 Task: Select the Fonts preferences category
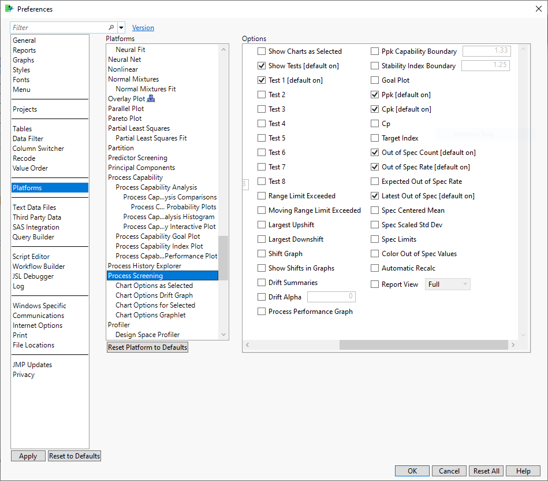point(21,80)
